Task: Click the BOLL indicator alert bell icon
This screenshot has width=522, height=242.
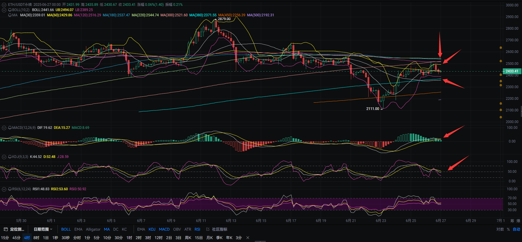Action: [x=10, y=10]
